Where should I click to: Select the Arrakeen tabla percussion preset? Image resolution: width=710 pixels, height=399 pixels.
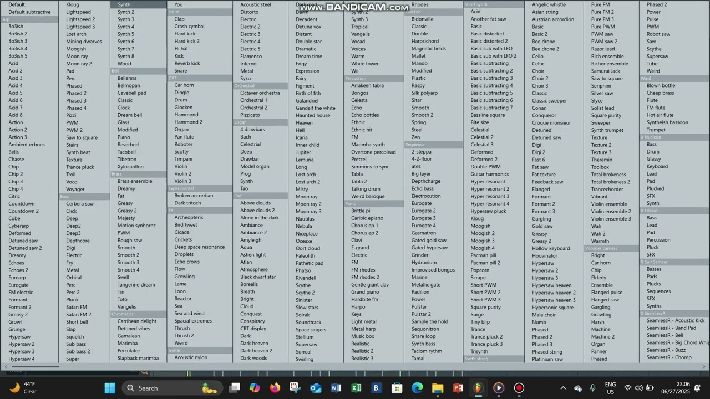[367, 86]
